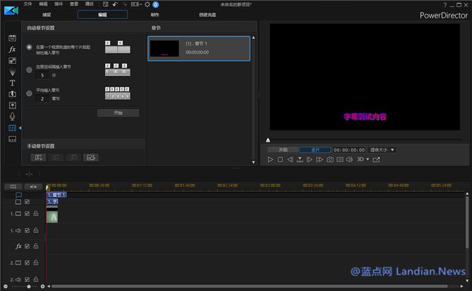Switch to the 制作 tab
Viewport: 472px width, 291px height.
[155, 14]
